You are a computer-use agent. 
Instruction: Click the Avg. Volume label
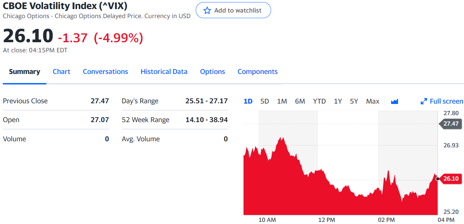[x=141, y=139]
